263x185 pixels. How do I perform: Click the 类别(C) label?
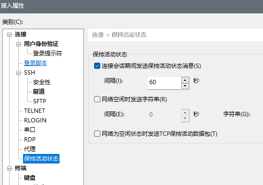pos(13,22)
